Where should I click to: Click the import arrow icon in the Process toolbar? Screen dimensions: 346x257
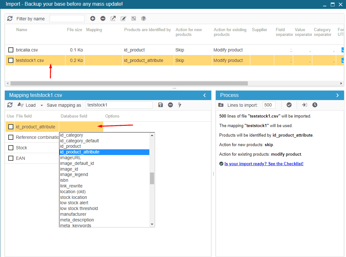point(304,105)
